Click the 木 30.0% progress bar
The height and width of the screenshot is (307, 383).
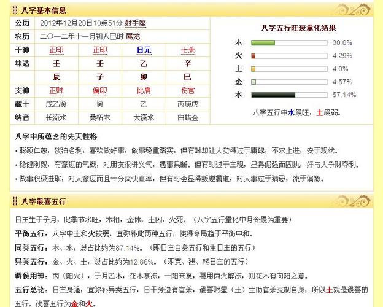289,43
